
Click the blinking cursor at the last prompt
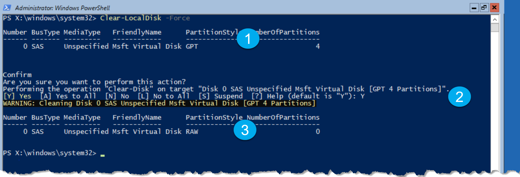[103, 155]
